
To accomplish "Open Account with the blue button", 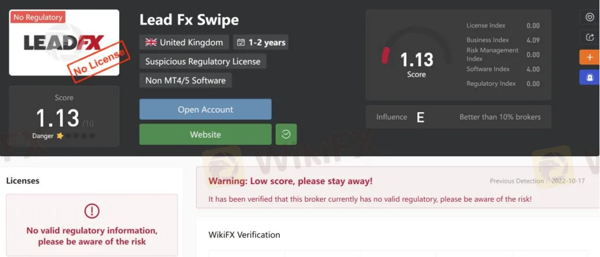I will click(206, 110).
